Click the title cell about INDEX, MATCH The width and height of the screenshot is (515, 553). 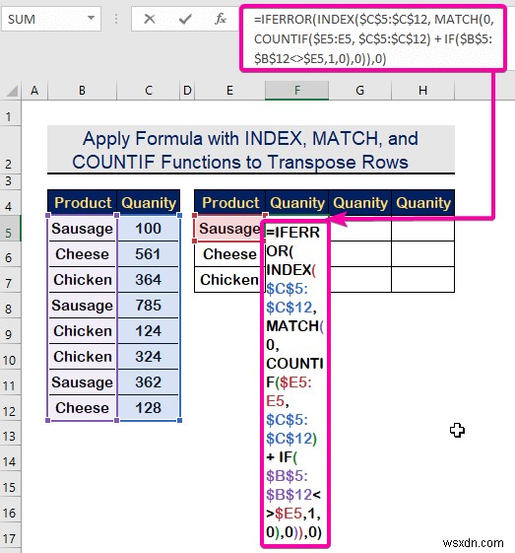(x=251, y=150)
